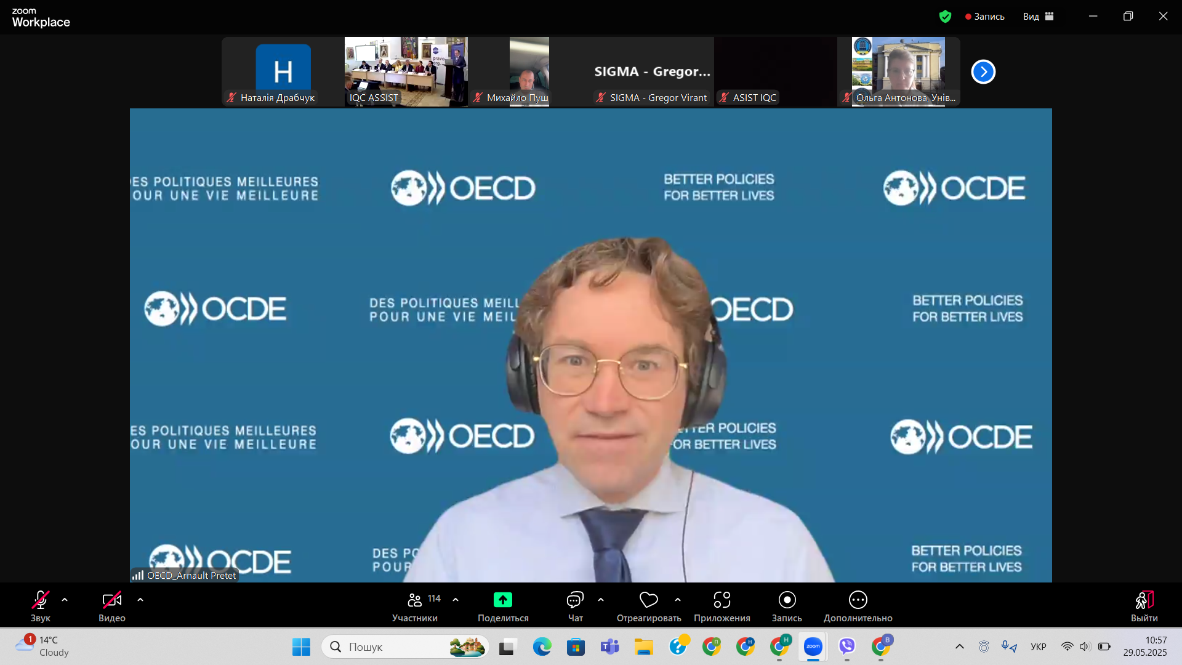Open the Приложения apps icon

[x=722, y=600]
